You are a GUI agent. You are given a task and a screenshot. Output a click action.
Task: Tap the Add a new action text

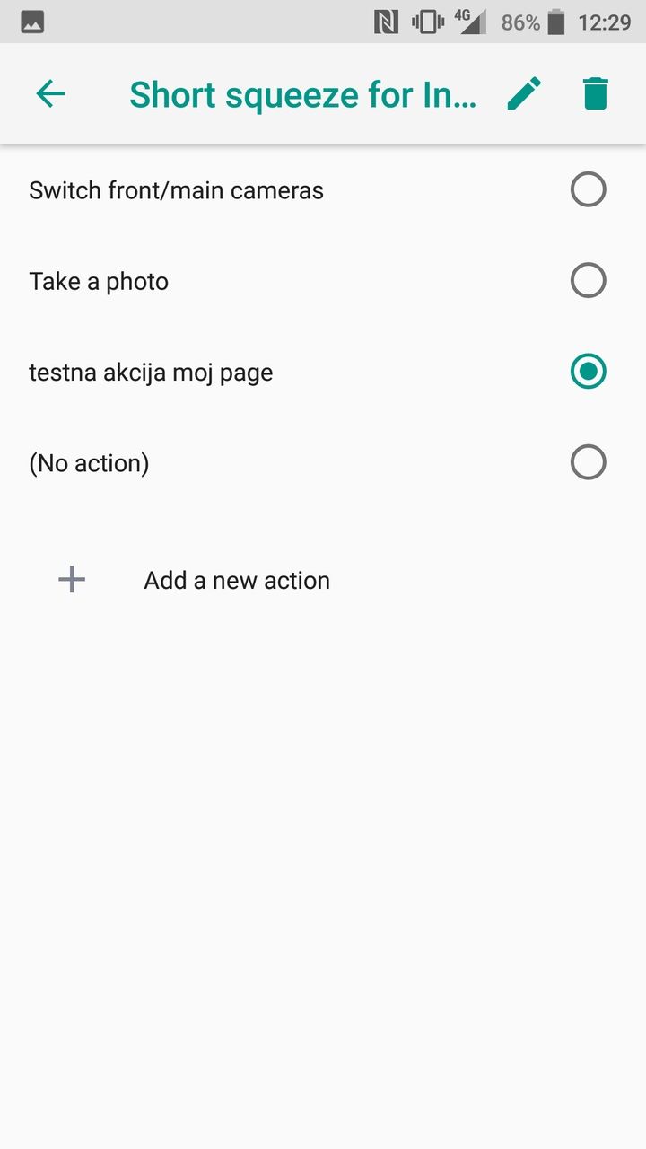pyautogui.click(x=237, y=581)
